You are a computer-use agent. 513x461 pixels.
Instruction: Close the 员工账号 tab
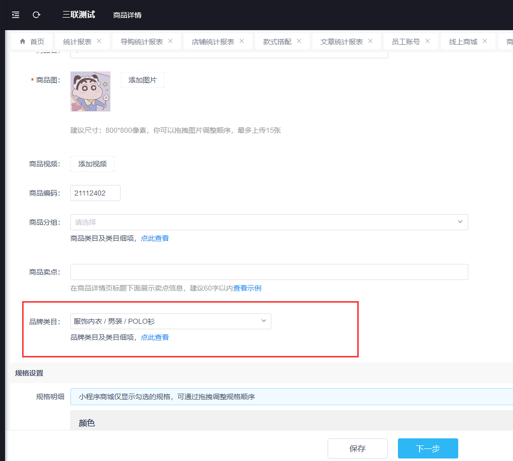click(427, 41)
